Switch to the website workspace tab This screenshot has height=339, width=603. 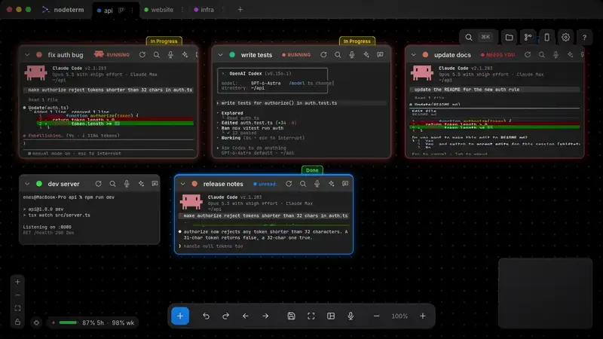coord(158,10)
